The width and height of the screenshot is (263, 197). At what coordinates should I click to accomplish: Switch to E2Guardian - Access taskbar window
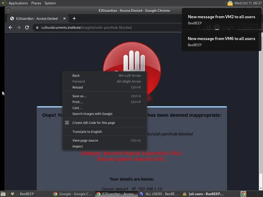pyautogui.click(x=117, y=194)
